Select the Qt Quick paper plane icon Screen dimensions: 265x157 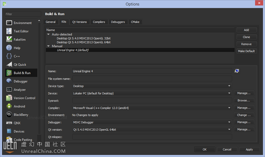click(x=9, y=64)
